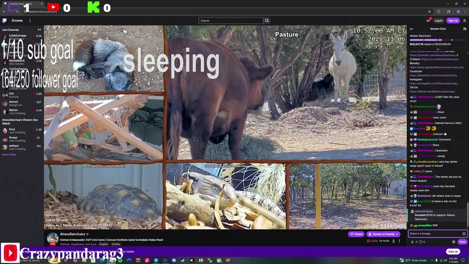
Task: Open Spotify from the taskbar
Action: (120, 260)
